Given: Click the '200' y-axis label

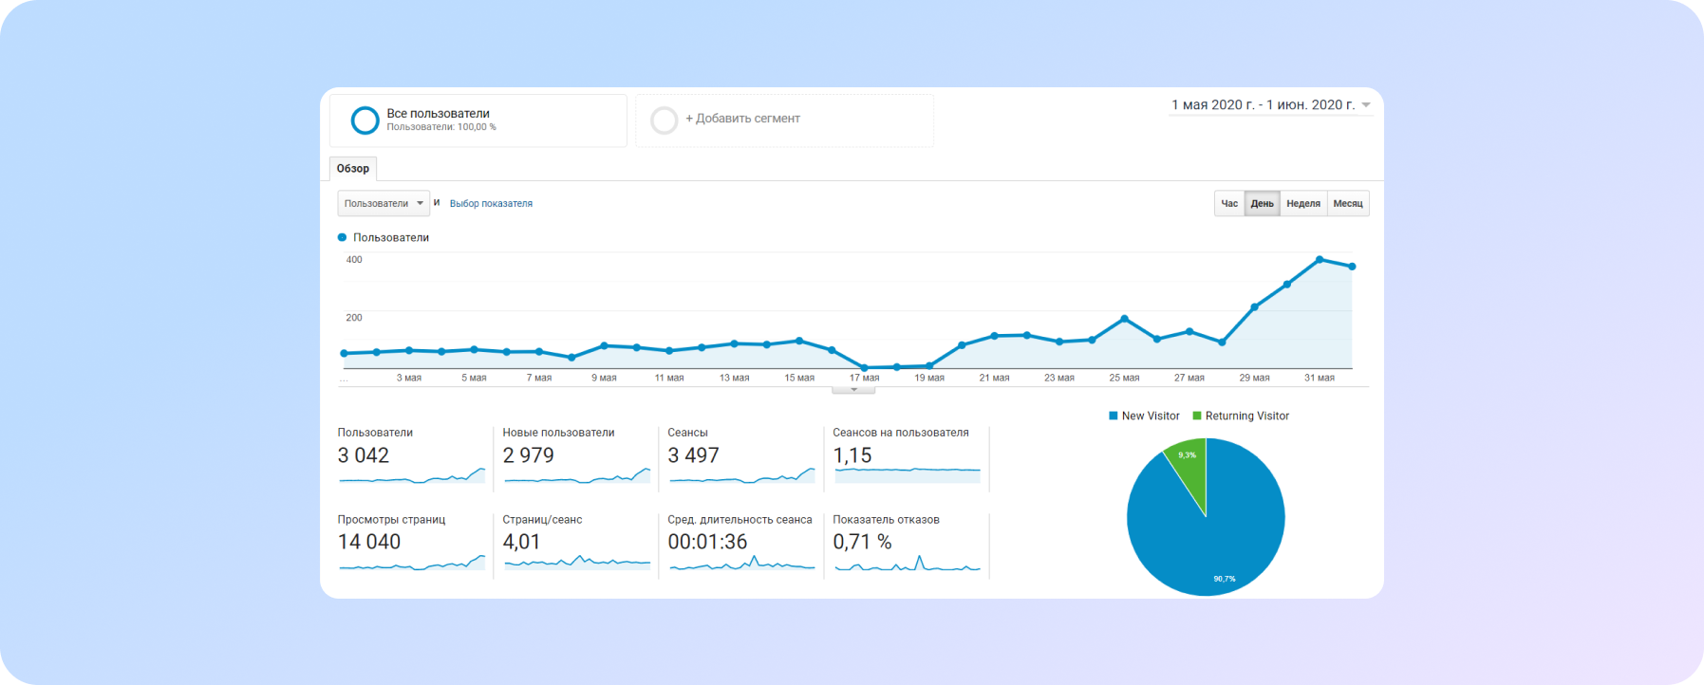Looking at the screenshot, I should (354, 318).
